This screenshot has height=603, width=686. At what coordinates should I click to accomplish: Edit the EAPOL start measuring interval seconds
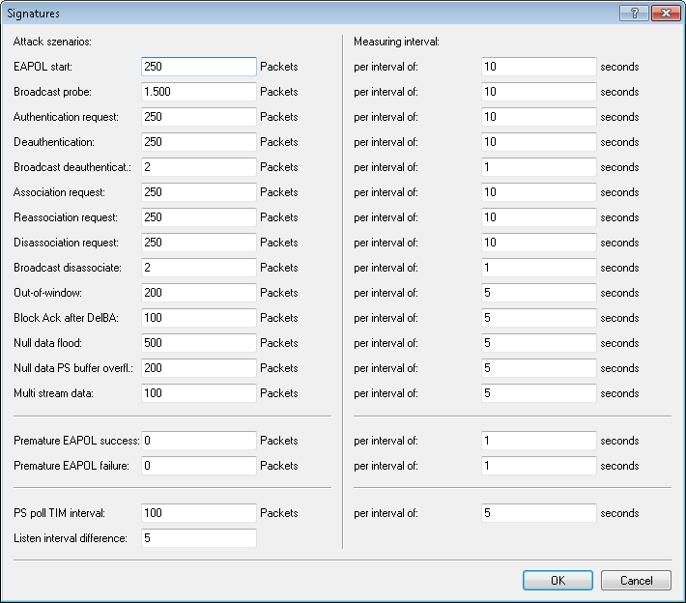point(538,67)
